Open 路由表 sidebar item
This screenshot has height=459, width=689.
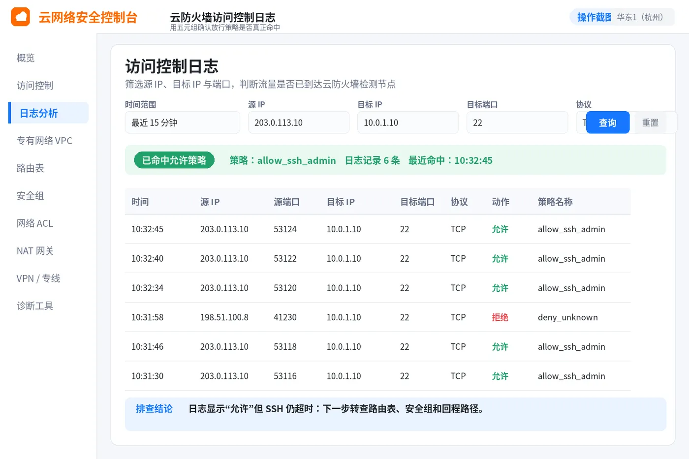point(31,168)
